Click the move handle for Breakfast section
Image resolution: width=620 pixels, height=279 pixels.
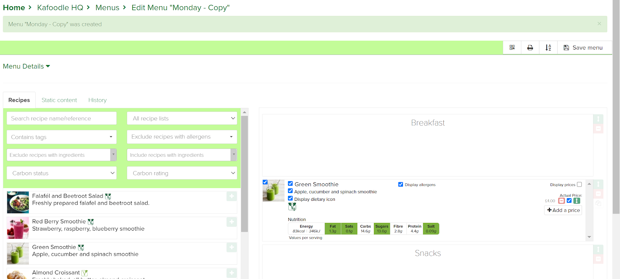(x=598, y=119)
